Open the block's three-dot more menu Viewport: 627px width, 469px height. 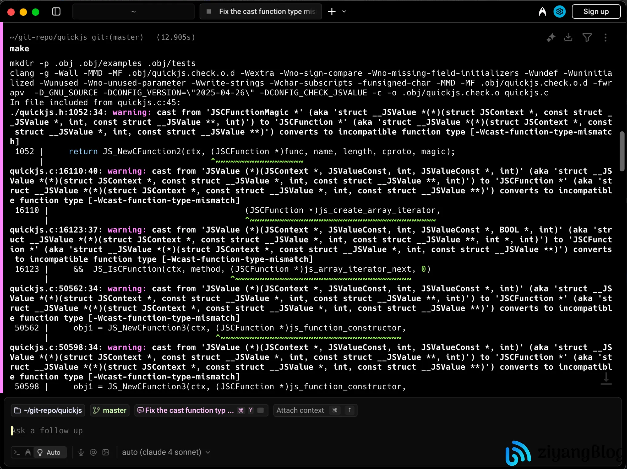tap(605, 38)
